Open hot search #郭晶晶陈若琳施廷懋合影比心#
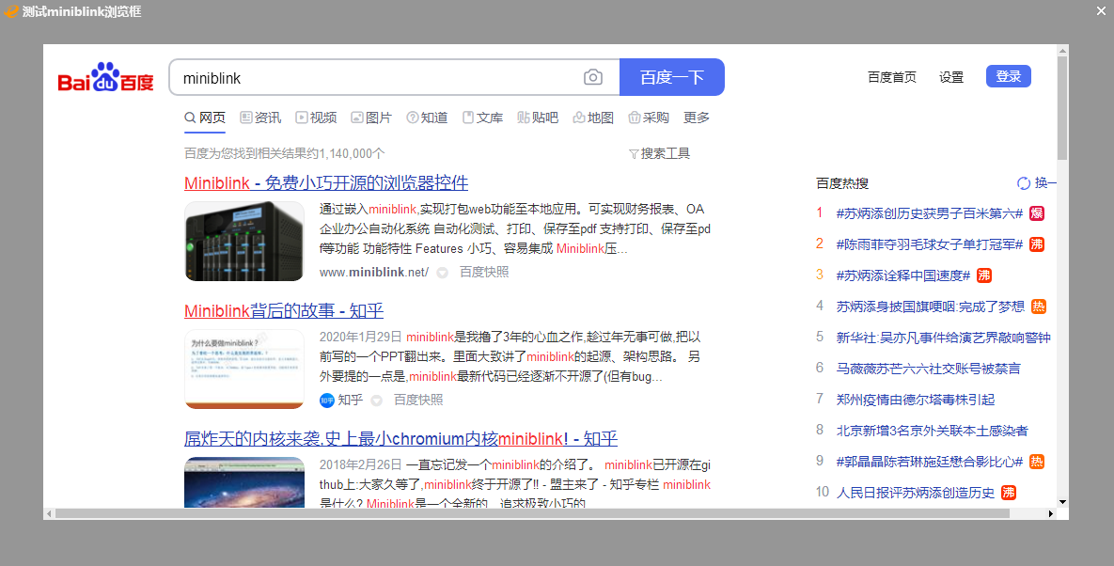This screenshot has height=566, width=1114. pos(930,462)
